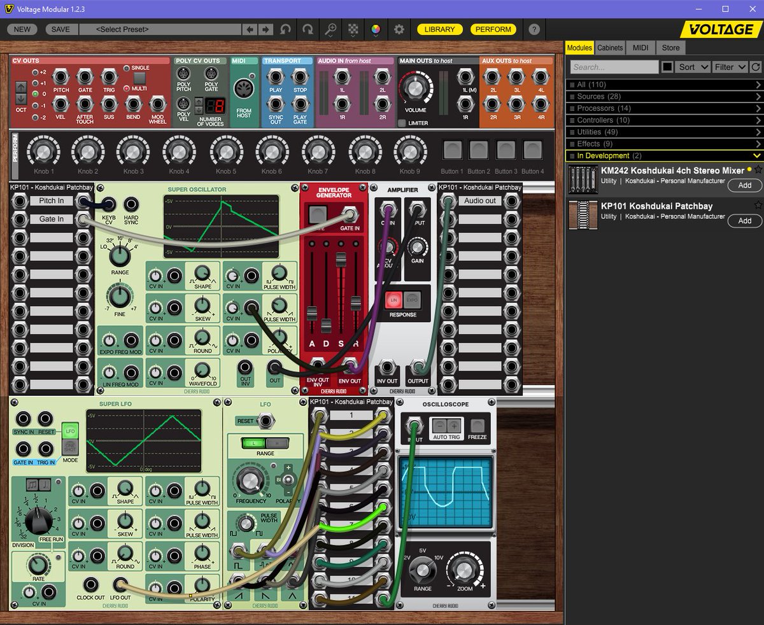
Task: Click the undo arrow in the toolbar
Action: click(285, 29)
